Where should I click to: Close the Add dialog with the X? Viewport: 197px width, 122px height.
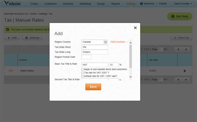135,28
